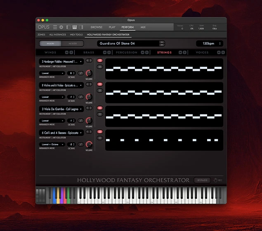
Task: Open the ALL INSTANCES subtab
Action: coord(57,35)
